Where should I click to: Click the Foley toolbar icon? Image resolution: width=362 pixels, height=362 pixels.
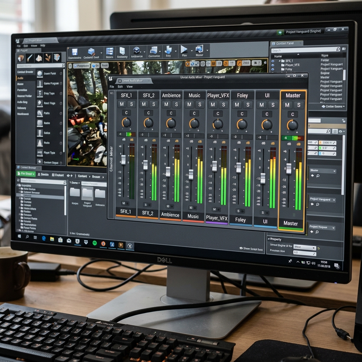(x=168, y=50)
